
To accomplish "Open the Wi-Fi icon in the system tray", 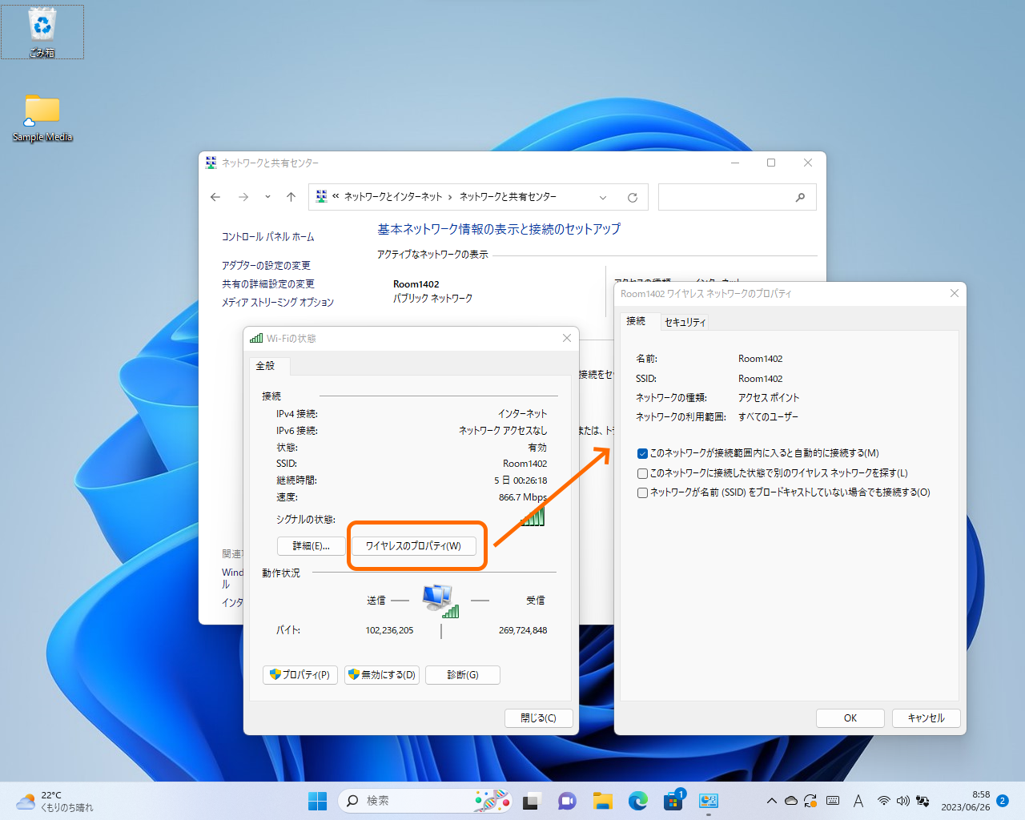I will click(884, 800).
